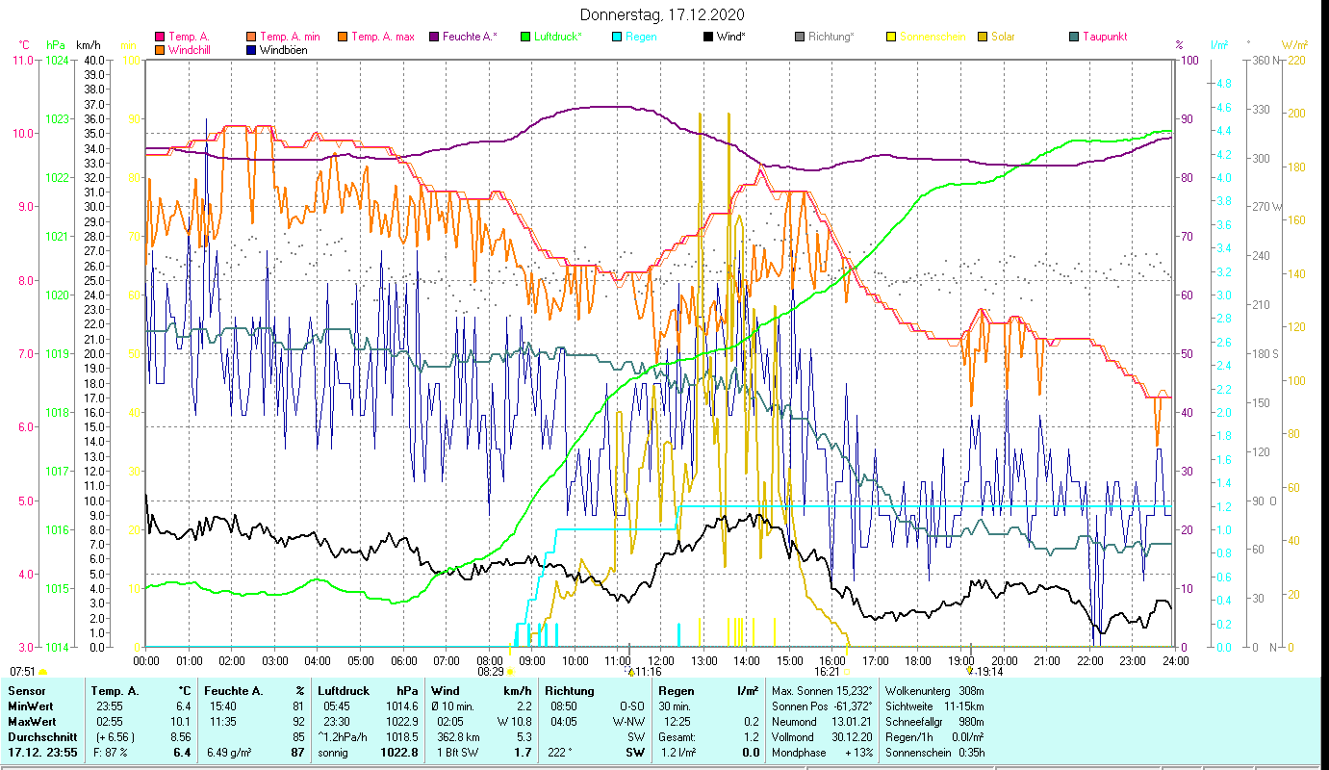Click the 'O-SO' direction value
Viewport: 1329px width, 770px height.
[x=632, y=706]
